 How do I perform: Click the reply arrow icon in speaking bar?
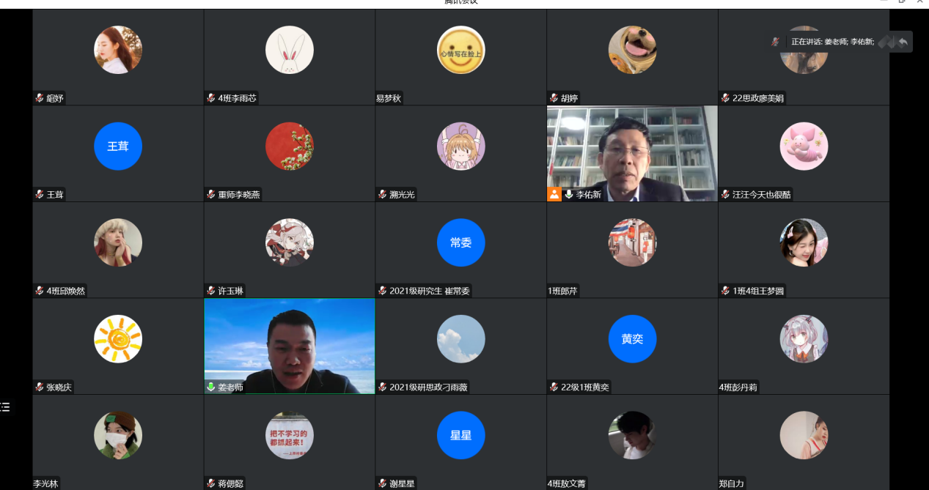903,42
